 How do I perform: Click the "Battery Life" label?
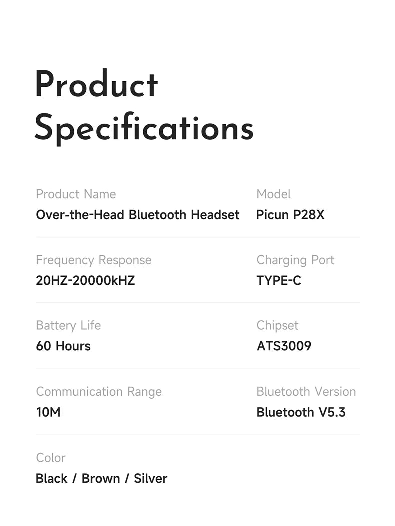coord(68,326)
